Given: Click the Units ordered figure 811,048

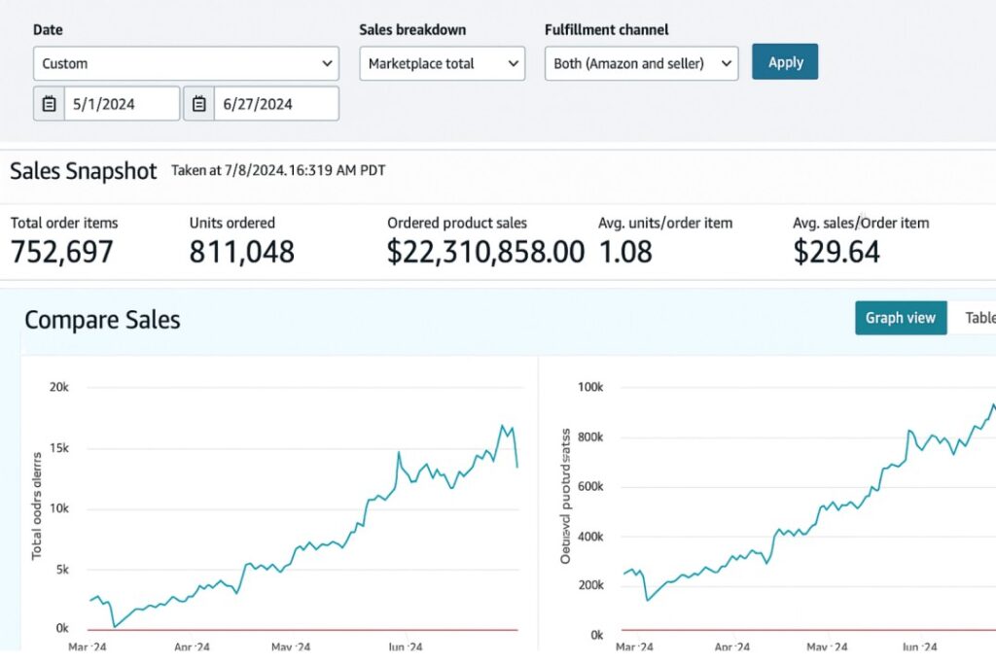Looking at the screenshot, I should [241, 252].
